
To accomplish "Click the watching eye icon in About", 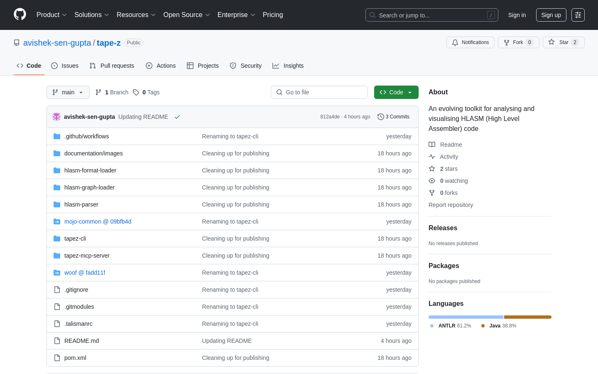I will pyautogui.click(x=432, y=181).
